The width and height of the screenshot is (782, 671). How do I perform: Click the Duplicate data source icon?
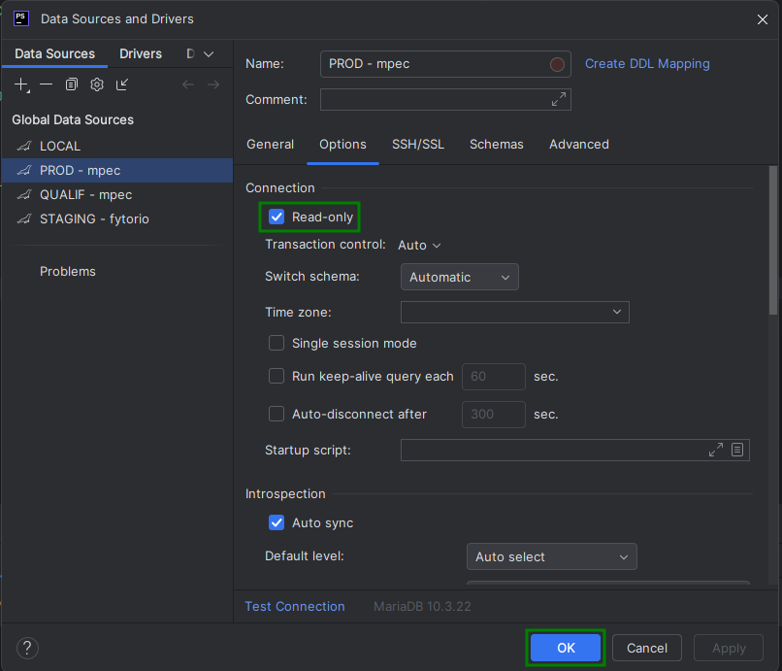click(71, 84)
